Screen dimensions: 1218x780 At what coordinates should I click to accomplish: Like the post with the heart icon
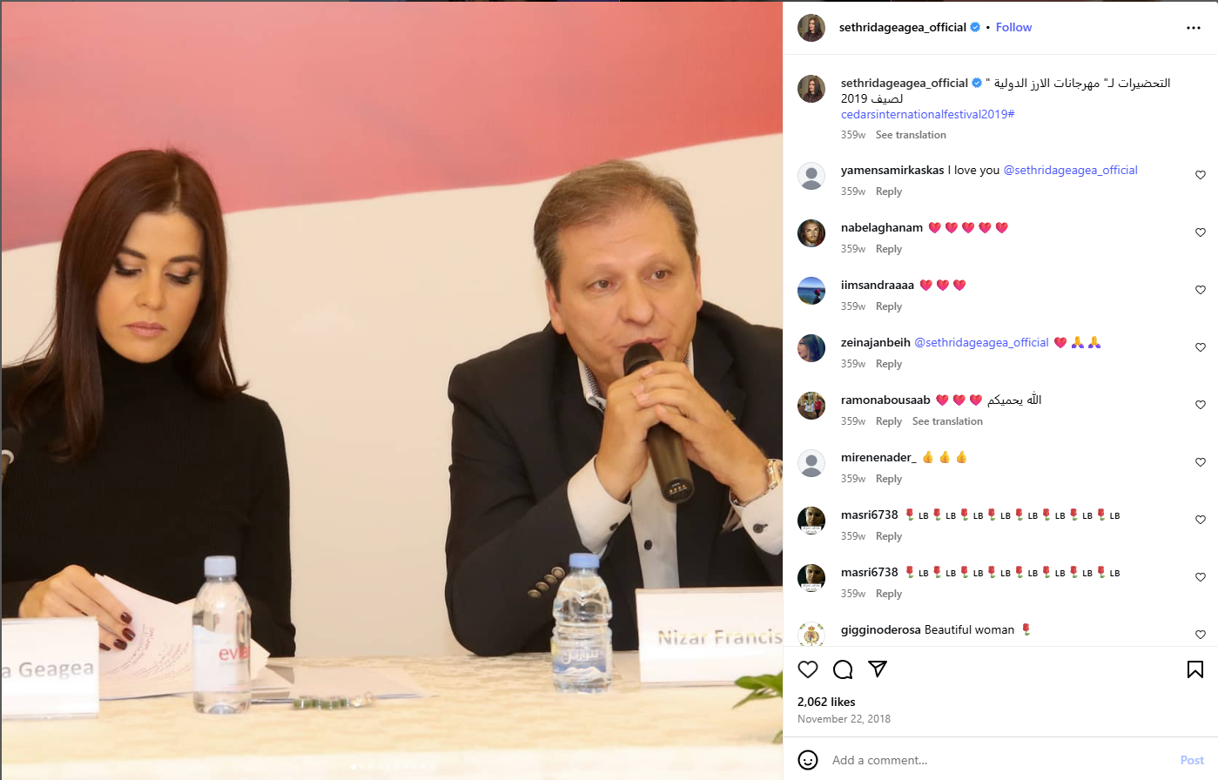808,669
